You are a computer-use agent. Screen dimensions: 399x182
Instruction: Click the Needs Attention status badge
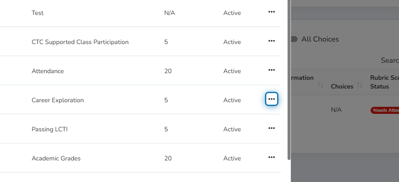(x=385, y=110)
